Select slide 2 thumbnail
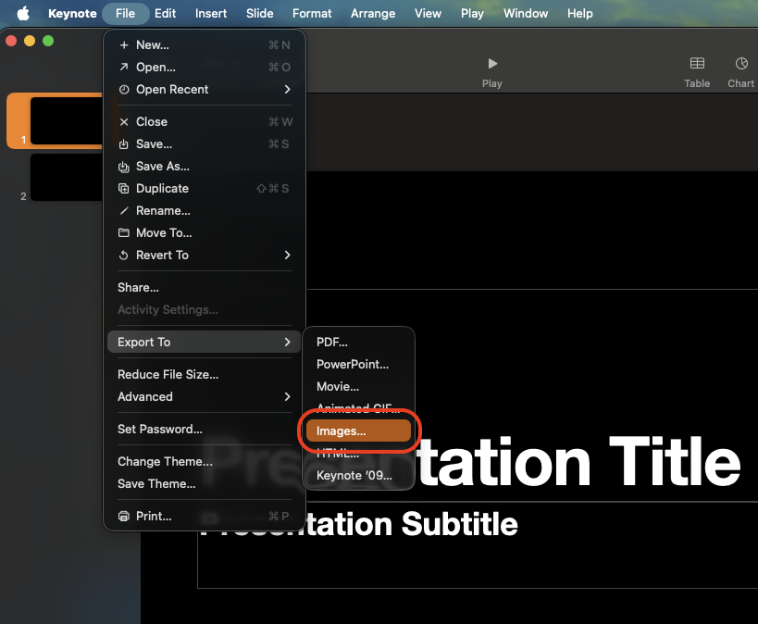 point(67,178)
